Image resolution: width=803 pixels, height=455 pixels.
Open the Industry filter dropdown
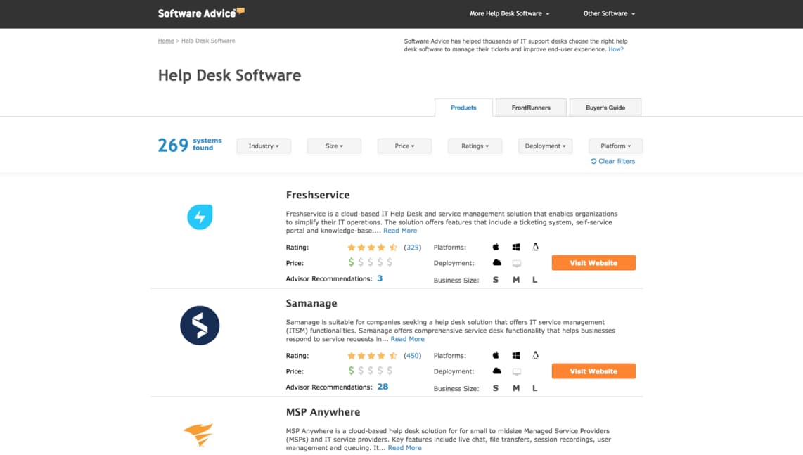[x=264, y=146]
